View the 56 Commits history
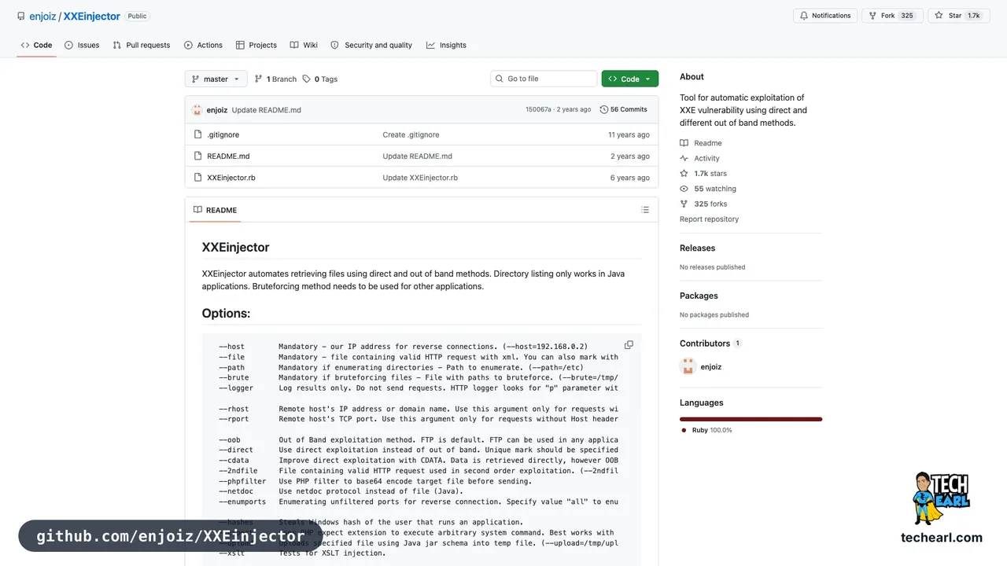 623,110
